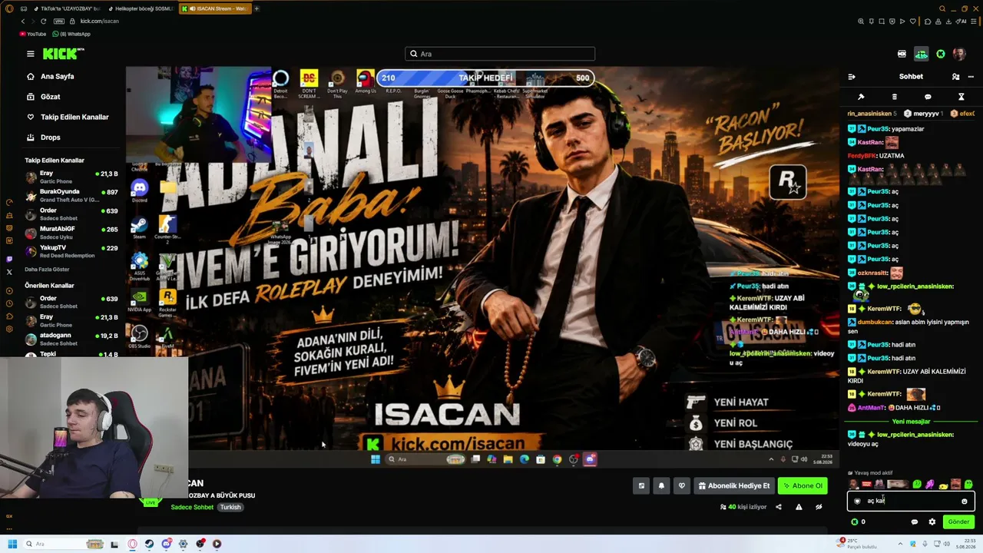Collapse the Sohbet chat panel

tap(852, 77)
